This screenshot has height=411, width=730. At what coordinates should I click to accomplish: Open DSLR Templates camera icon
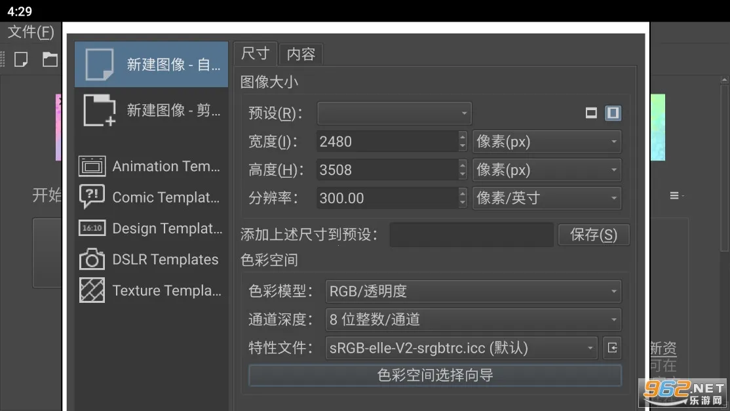(92, 260)
